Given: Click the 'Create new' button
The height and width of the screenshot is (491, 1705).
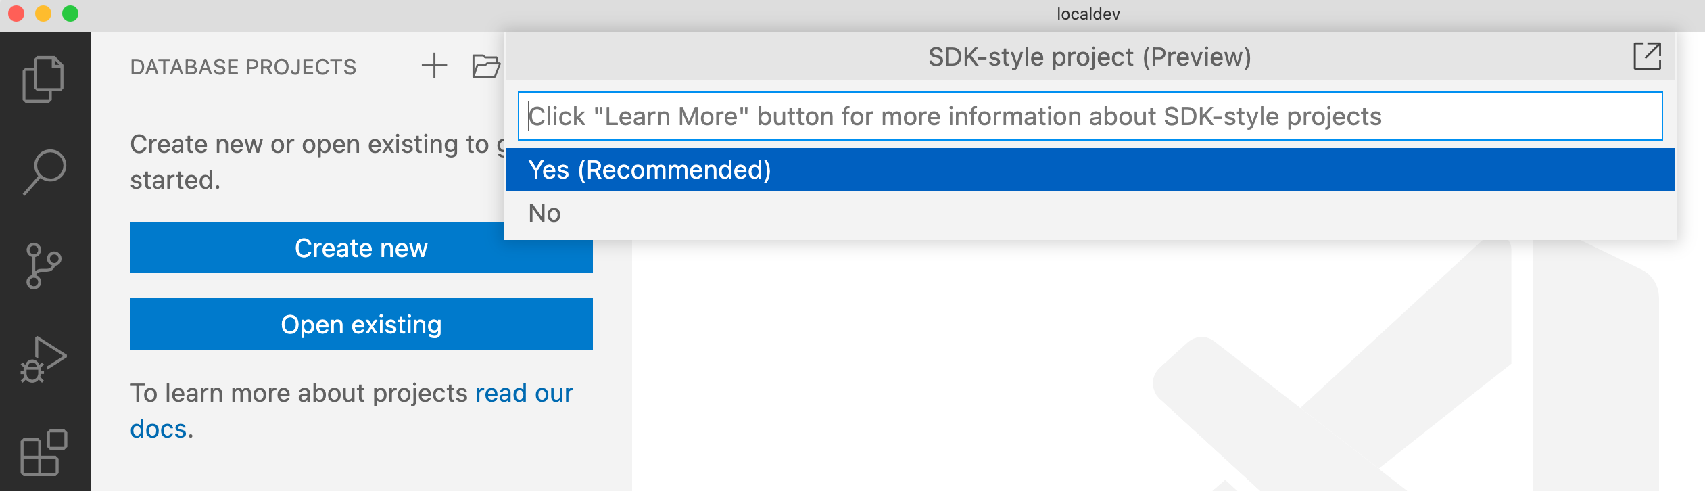Looking at the screenshot, I should [x=360, y=248].
